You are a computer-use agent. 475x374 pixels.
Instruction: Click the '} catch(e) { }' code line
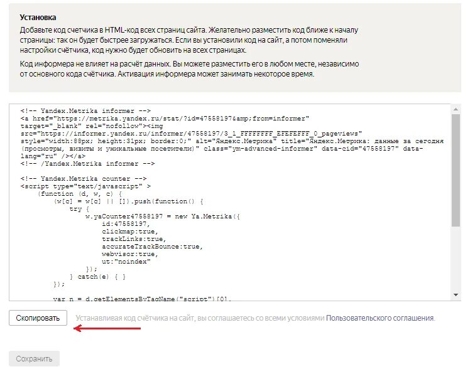(x=97, y=277)
